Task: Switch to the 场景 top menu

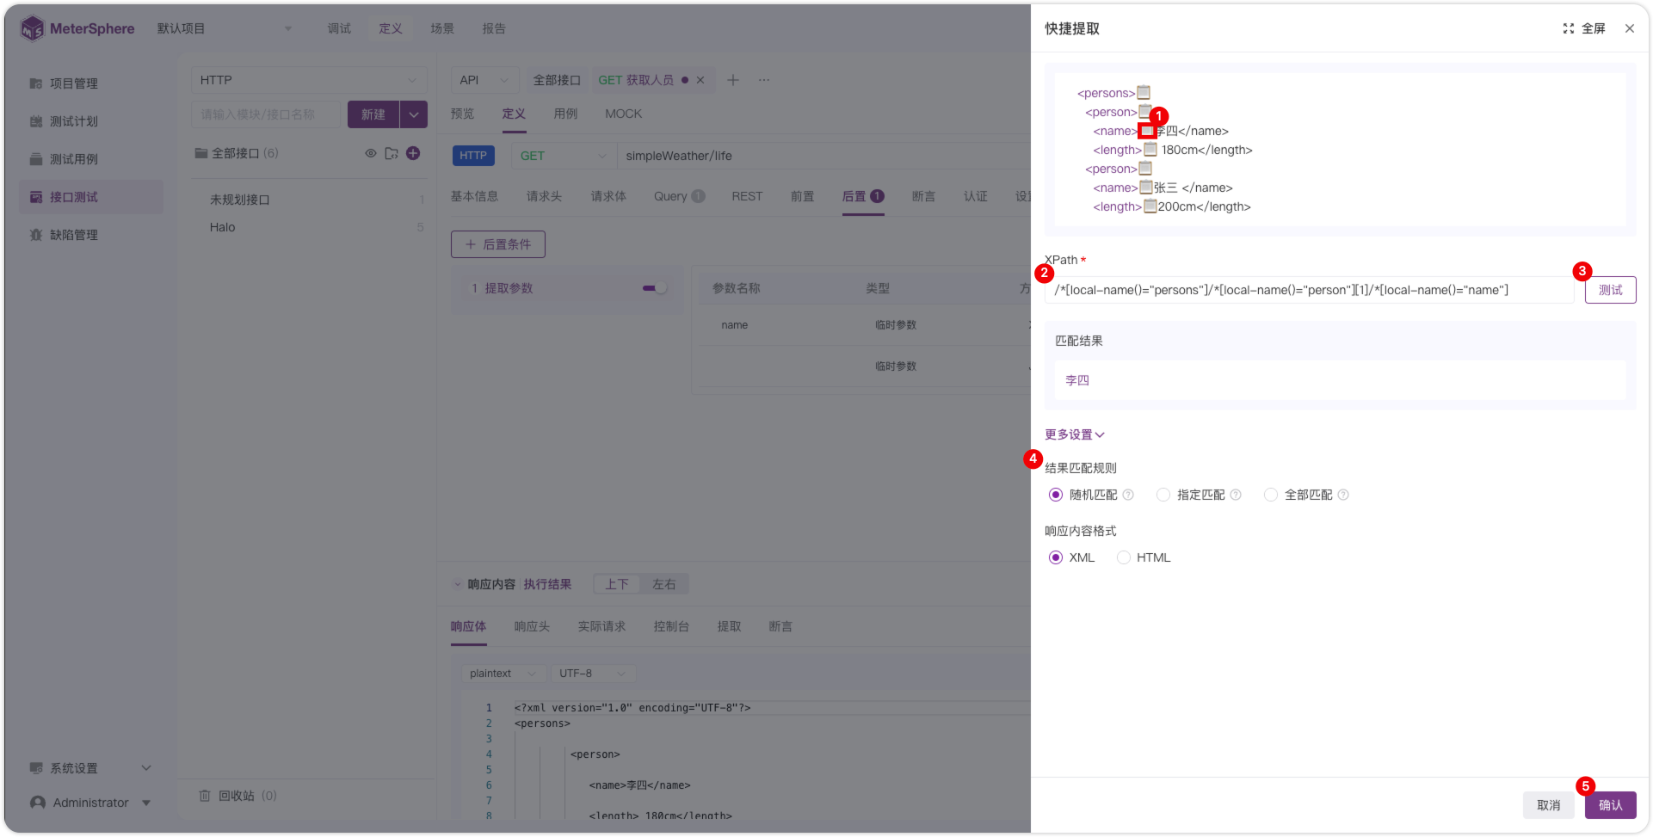Action: (442, 28)
